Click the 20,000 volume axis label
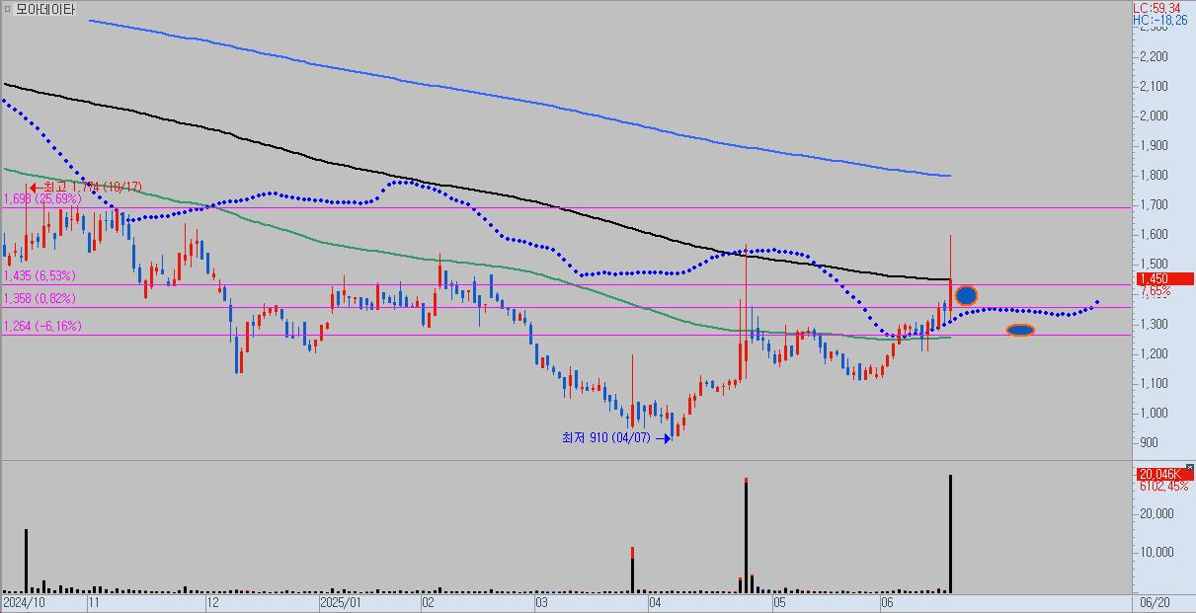This screenshot has width=1196, height=613. [x=1156, y=513]
